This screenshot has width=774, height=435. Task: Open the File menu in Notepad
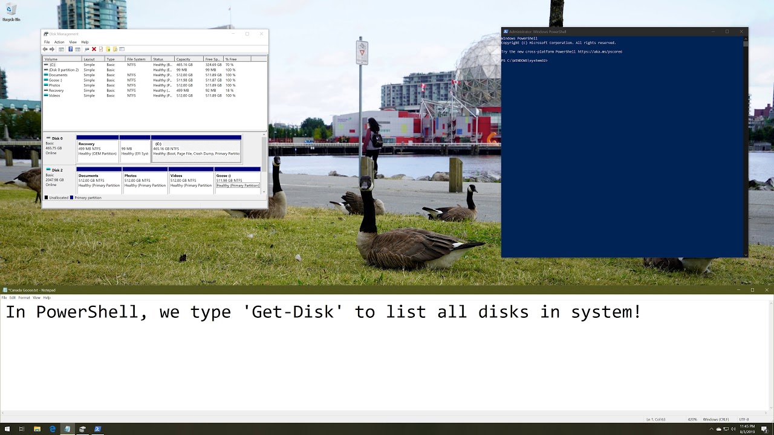tap(4, 298)
